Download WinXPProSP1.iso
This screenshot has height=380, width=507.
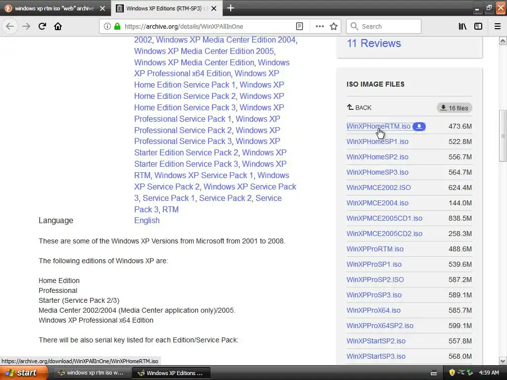pos(374,264)
